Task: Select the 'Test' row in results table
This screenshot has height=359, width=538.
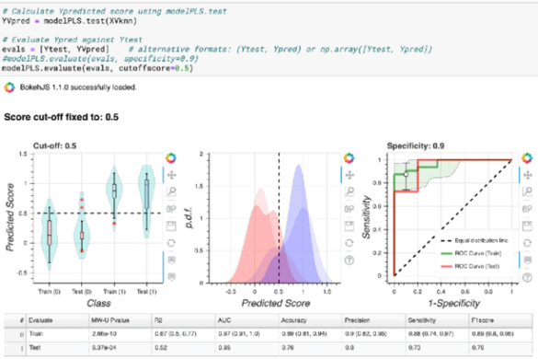Action: pos(269,348)
